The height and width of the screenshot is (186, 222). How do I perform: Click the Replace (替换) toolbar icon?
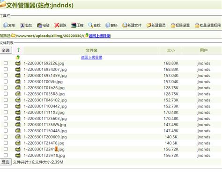point(108,25)
